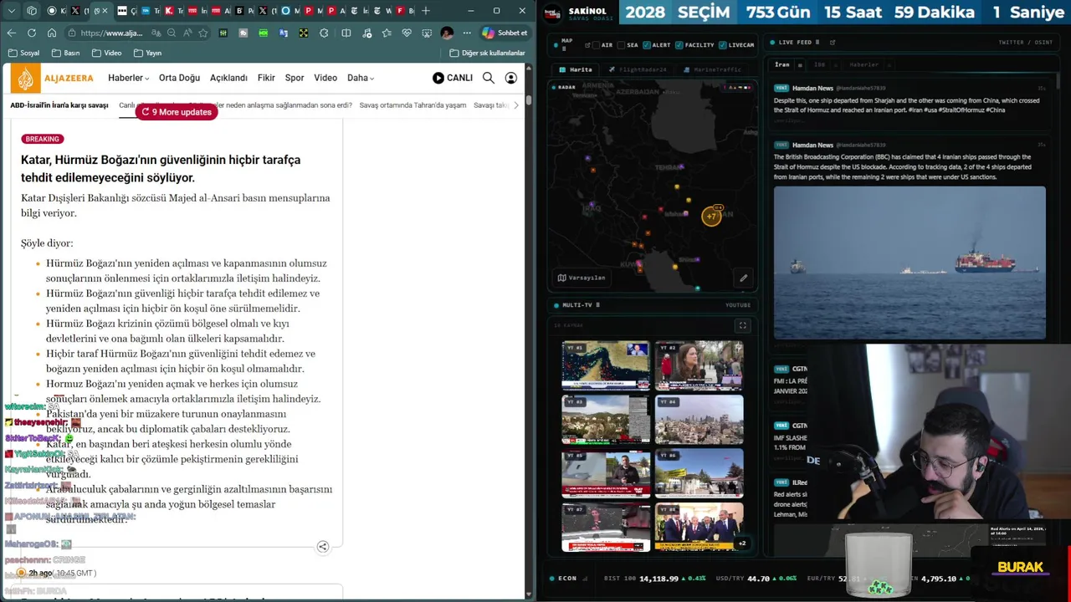The image size is (1071, 602).
Task: Open Savaş ortamında Tahran'da yaşam link
Action: (413, 105)
